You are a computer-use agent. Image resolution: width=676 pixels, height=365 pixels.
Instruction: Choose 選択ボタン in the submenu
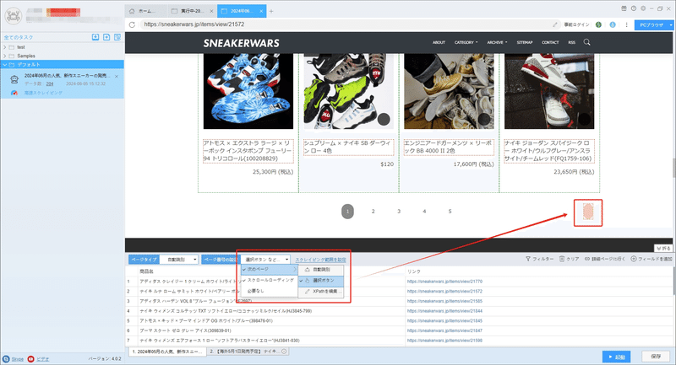[x=321, y=281]
